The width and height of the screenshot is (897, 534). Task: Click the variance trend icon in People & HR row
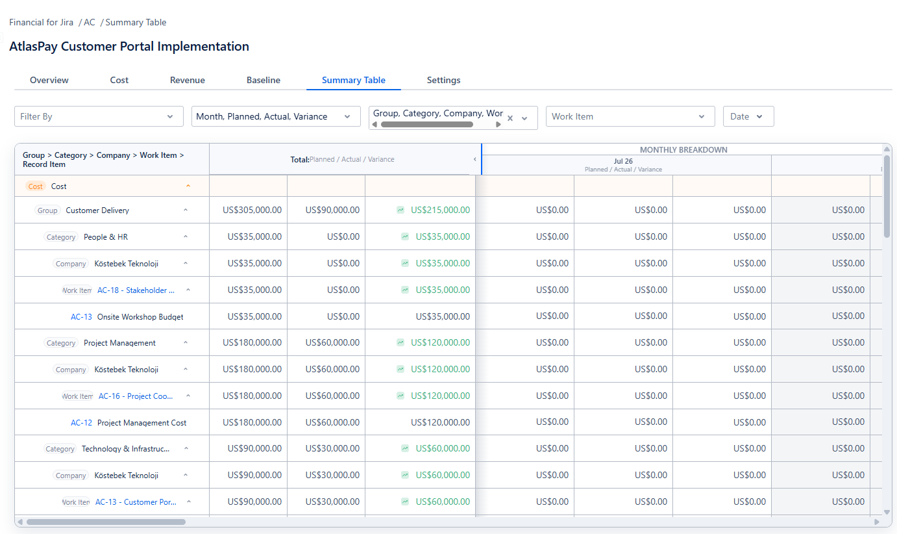(405, 236)
